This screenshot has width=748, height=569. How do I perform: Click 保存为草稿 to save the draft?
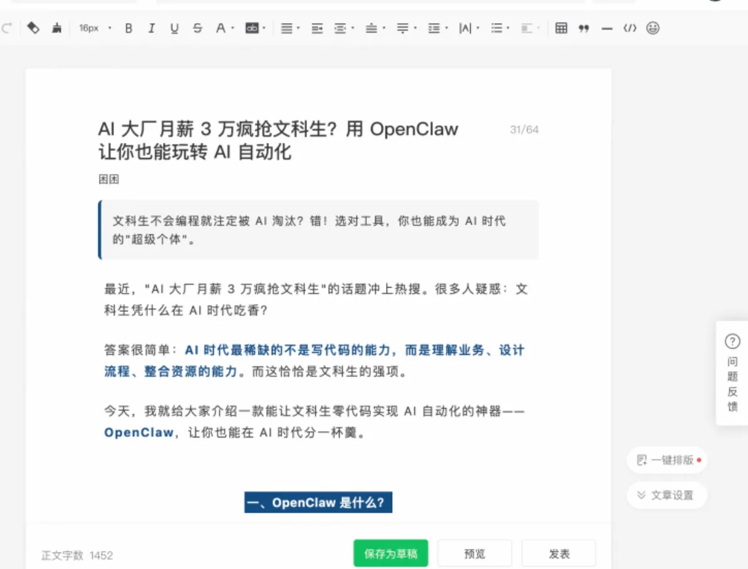pos(391,554)
